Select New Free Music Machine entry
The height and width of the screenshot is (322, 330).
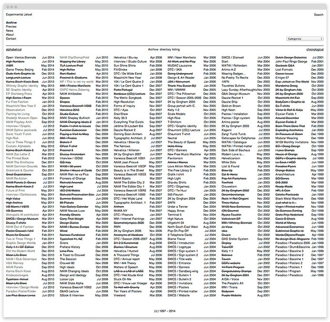[x=185, y=154]
